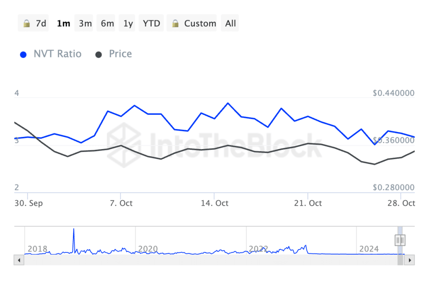Click the navigator scroll right arrow

click(410, 260)
